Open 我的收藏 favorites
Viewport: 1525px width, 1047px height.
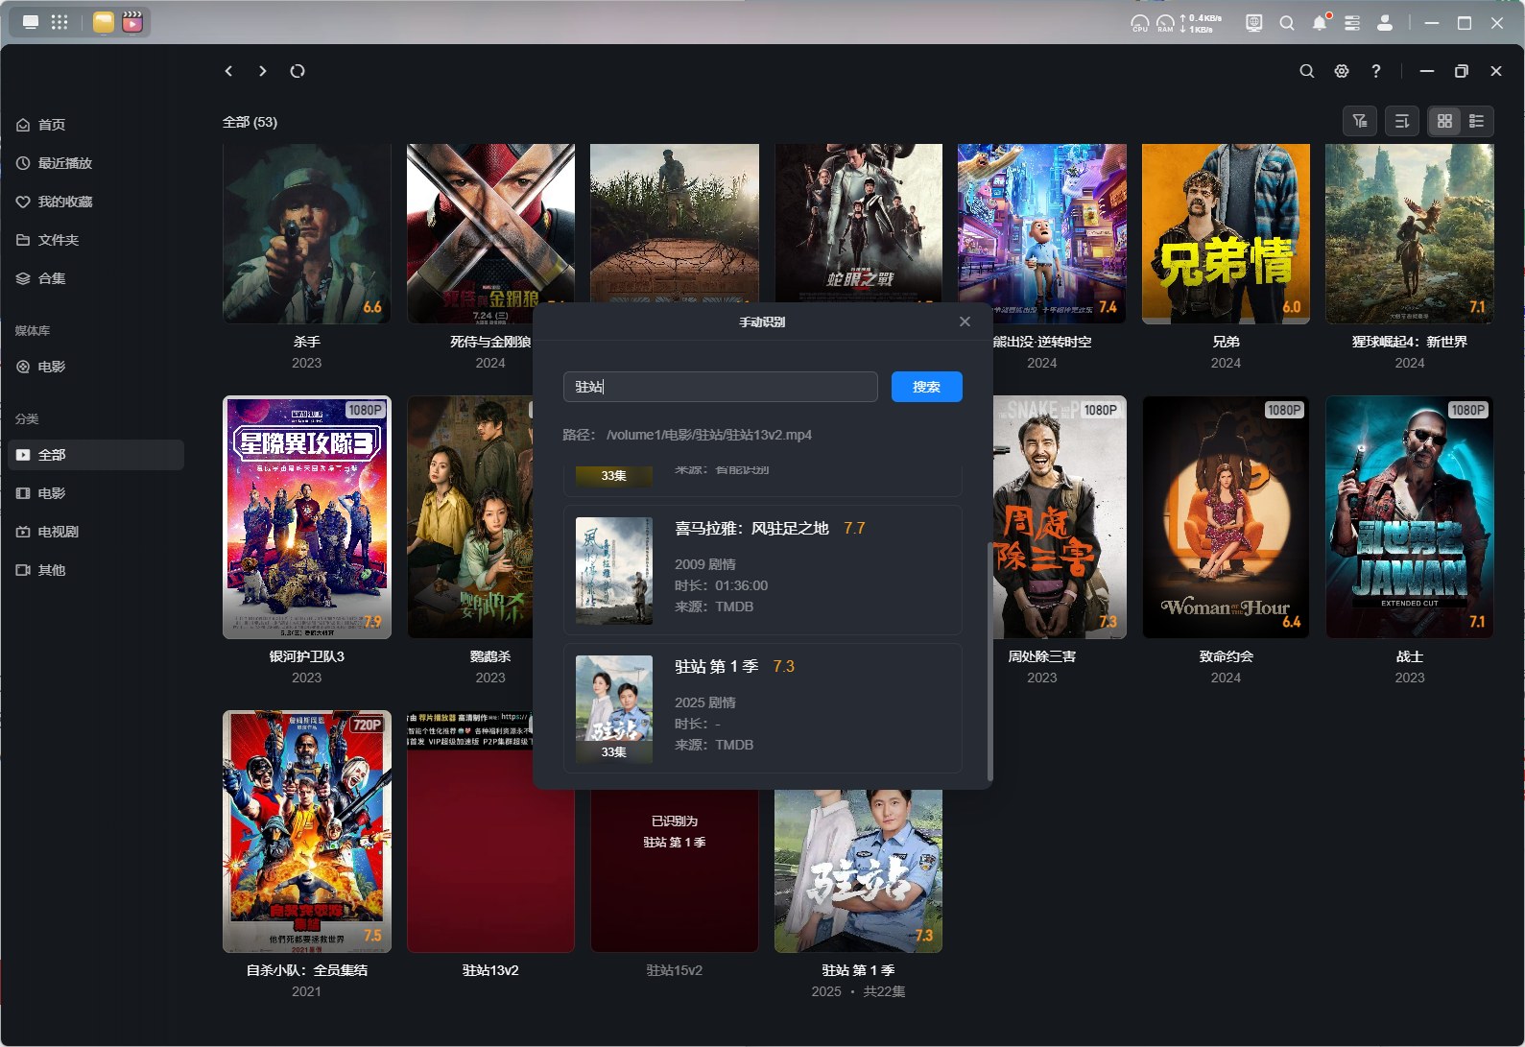(x=96, y=202)
